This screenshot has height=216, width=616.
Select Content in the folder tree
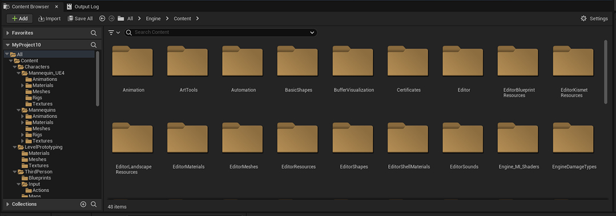(x=30, y=61)
